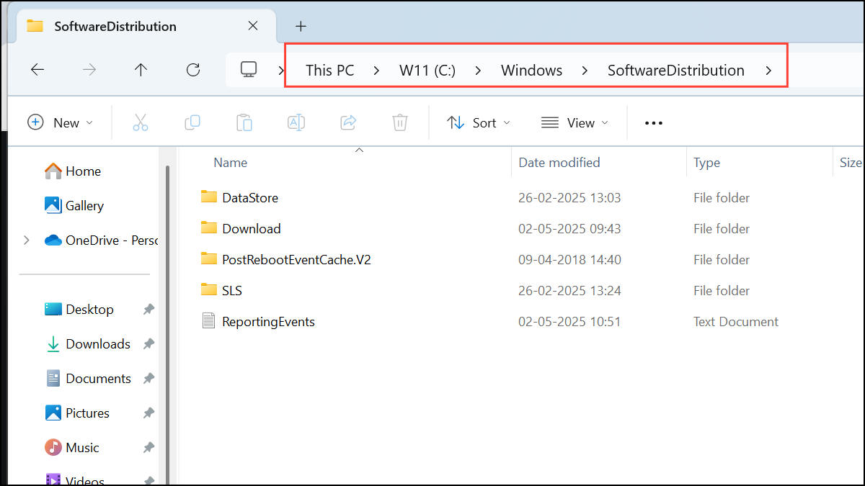
Task: Click chevron after W11 (C:) breadcrumb
Action: click(x=478, y=71)
